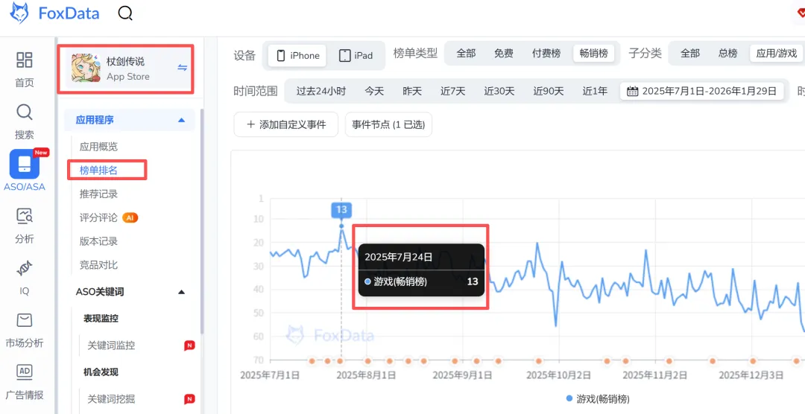Choose 近1年 time range
The width and height of the screenshot is (805, 414).
[595, 92]
